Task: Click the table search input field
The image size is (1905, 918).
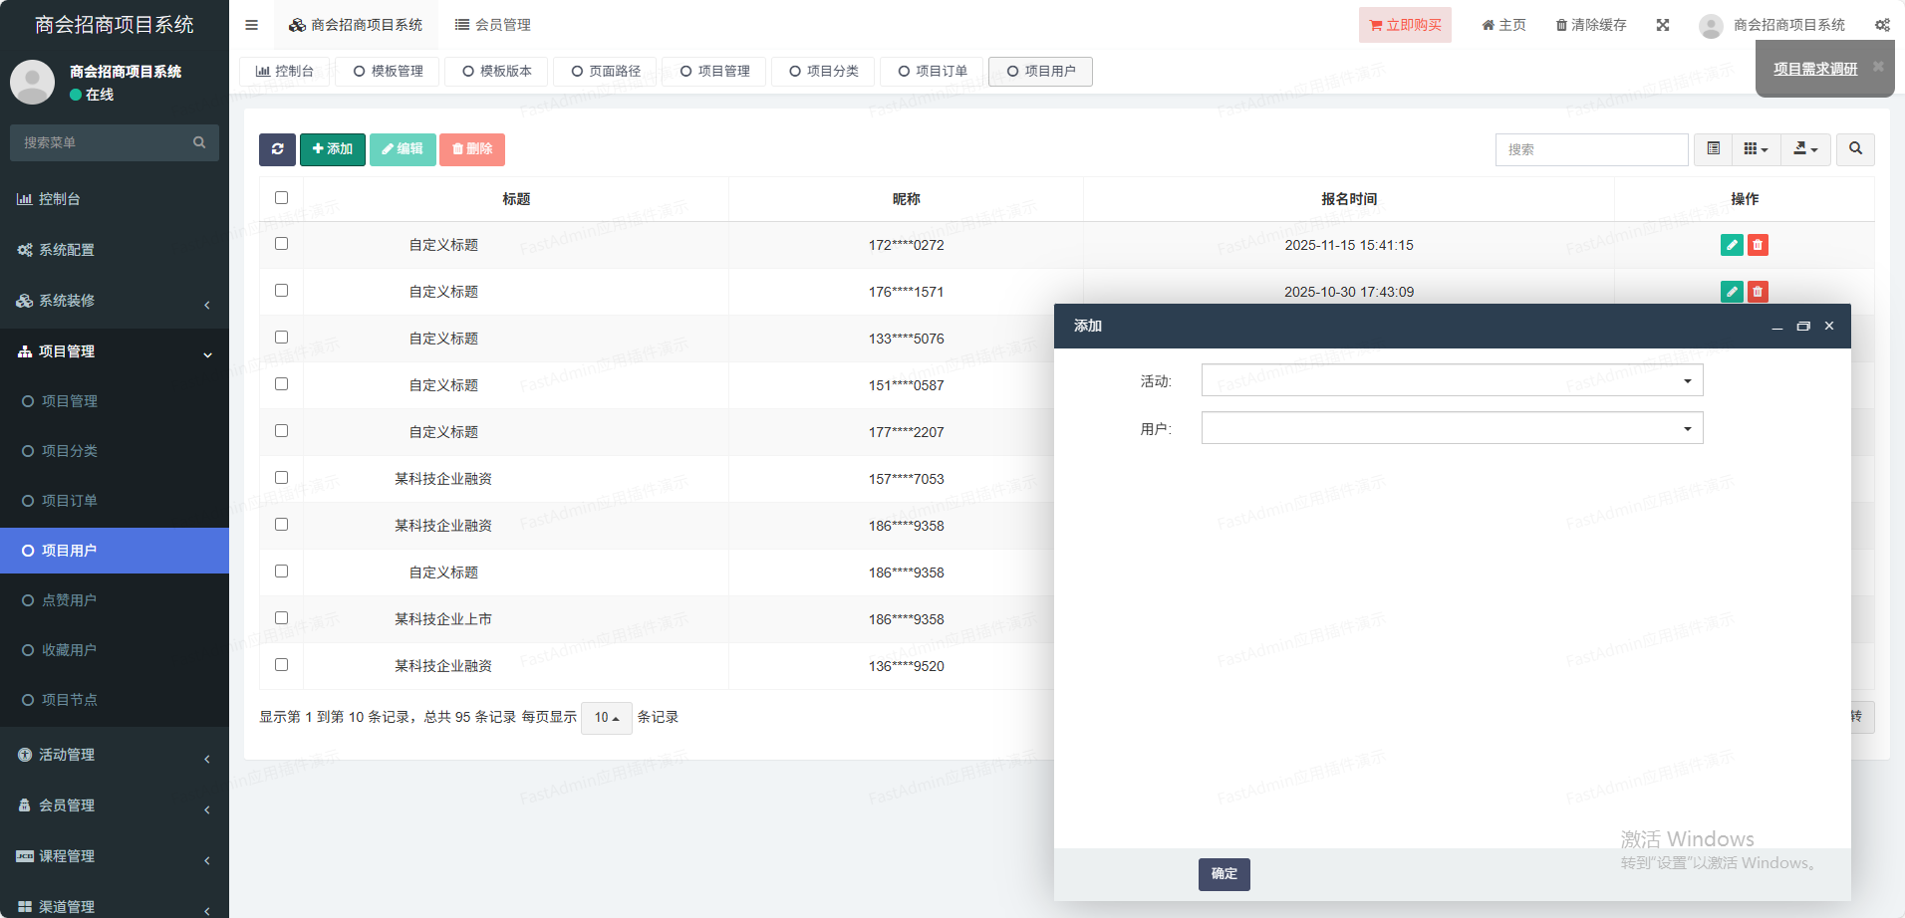Action: point(1591,149)
